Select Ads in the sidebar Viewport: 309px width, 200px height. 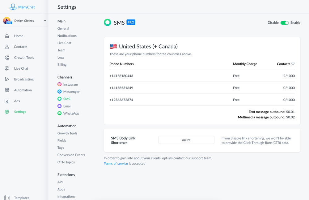coord(17,101)
